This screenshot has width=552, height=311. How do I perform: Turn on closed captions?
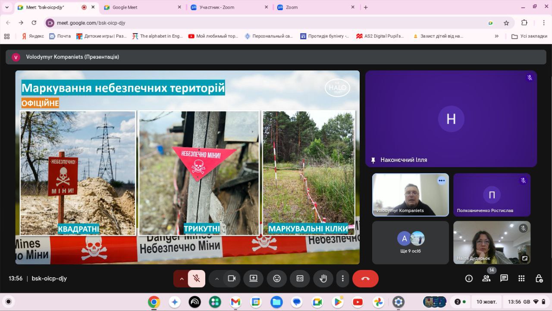300,279
